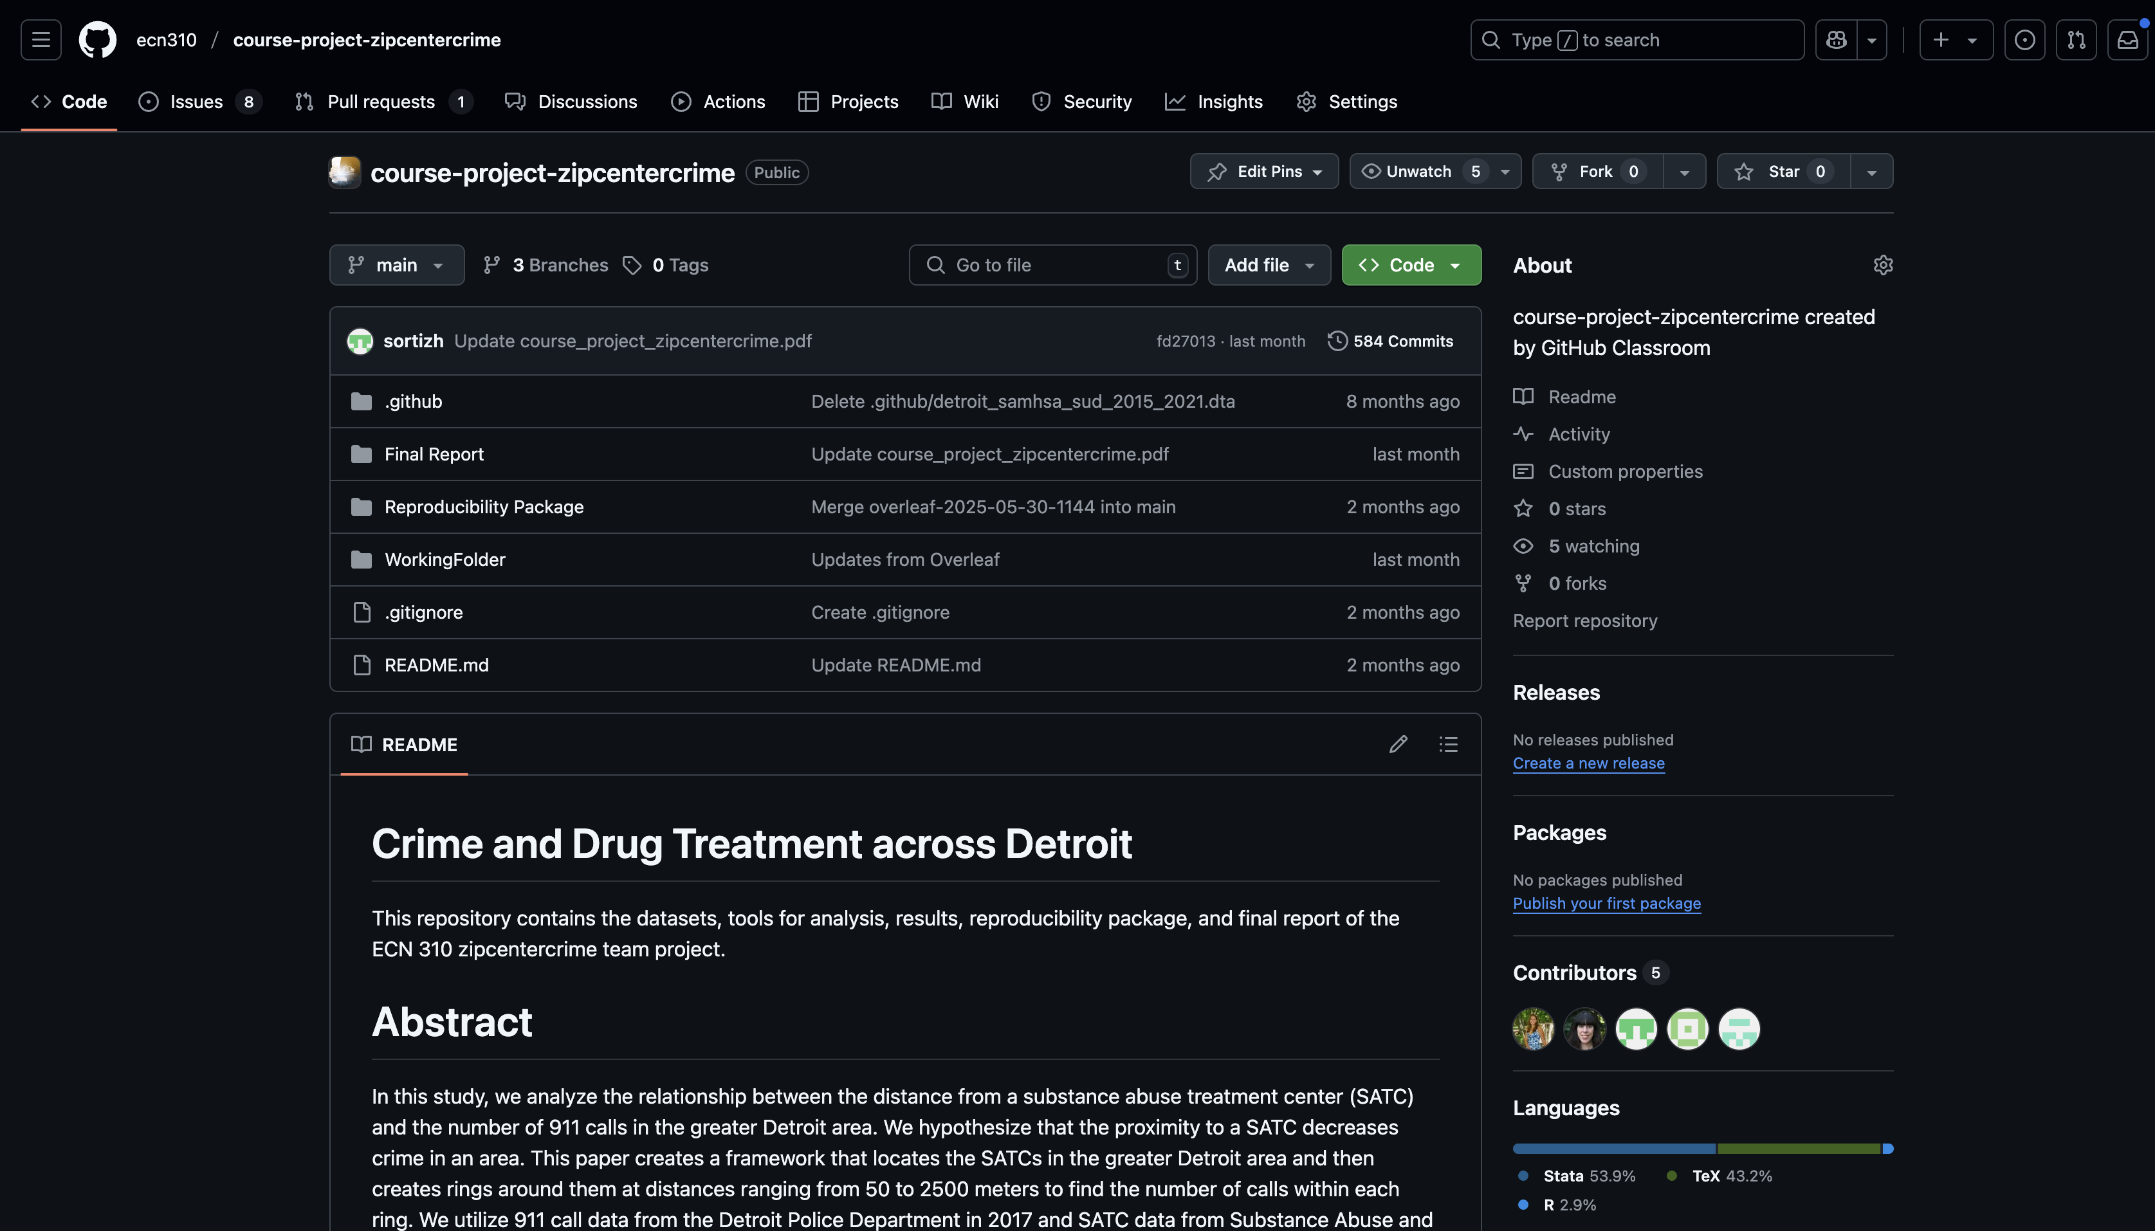Click the branches icon beside 3 Branches
The height and width of the screenshot is (1231, 2155).
coord(491,266)
